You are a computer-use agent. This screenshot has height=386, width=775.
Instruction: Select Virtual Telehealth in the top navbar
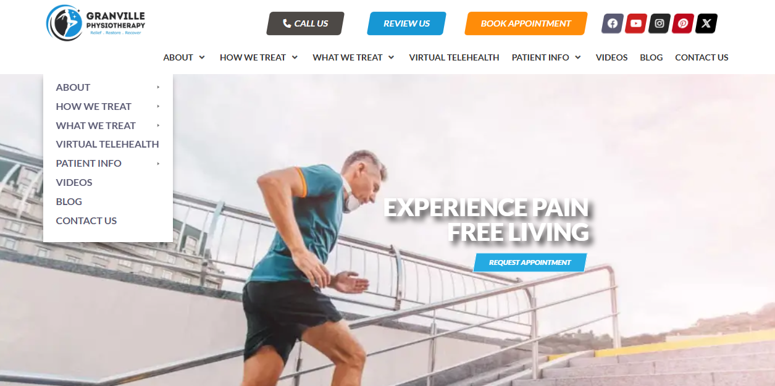point(454,57)
